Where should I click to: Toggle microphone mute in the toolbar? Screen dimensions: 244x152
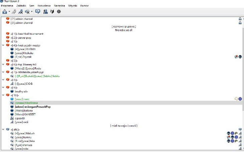coord(21,11)
